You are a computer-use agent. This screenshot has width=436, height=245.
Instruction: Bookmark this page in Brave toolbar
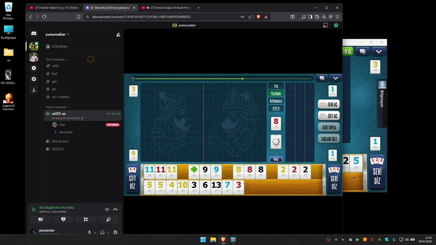point(78,17)
